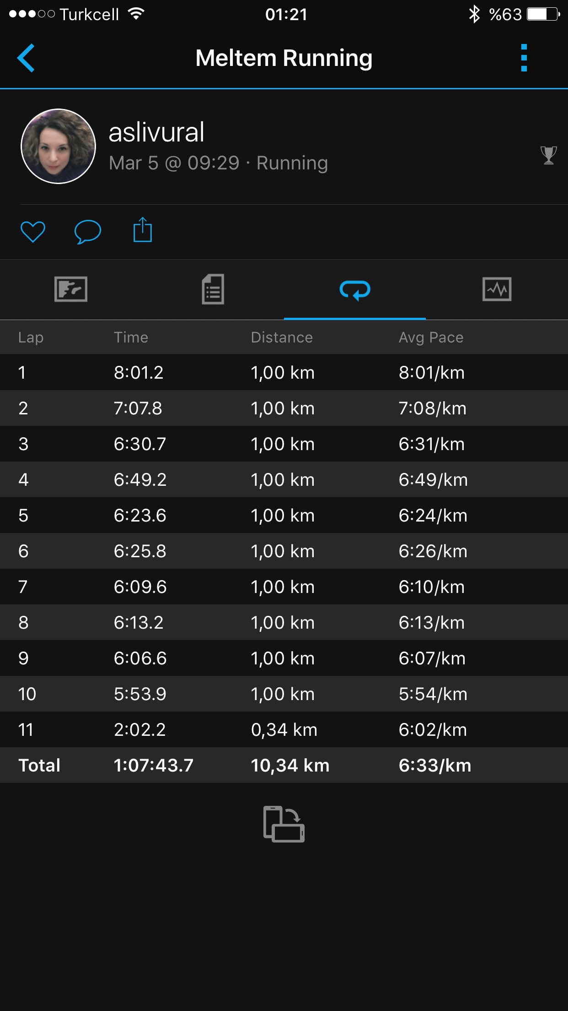568x1011 pixels.
Task: Tap the blue back arrow
Action: pyautogui.click(x=26, y=58)
